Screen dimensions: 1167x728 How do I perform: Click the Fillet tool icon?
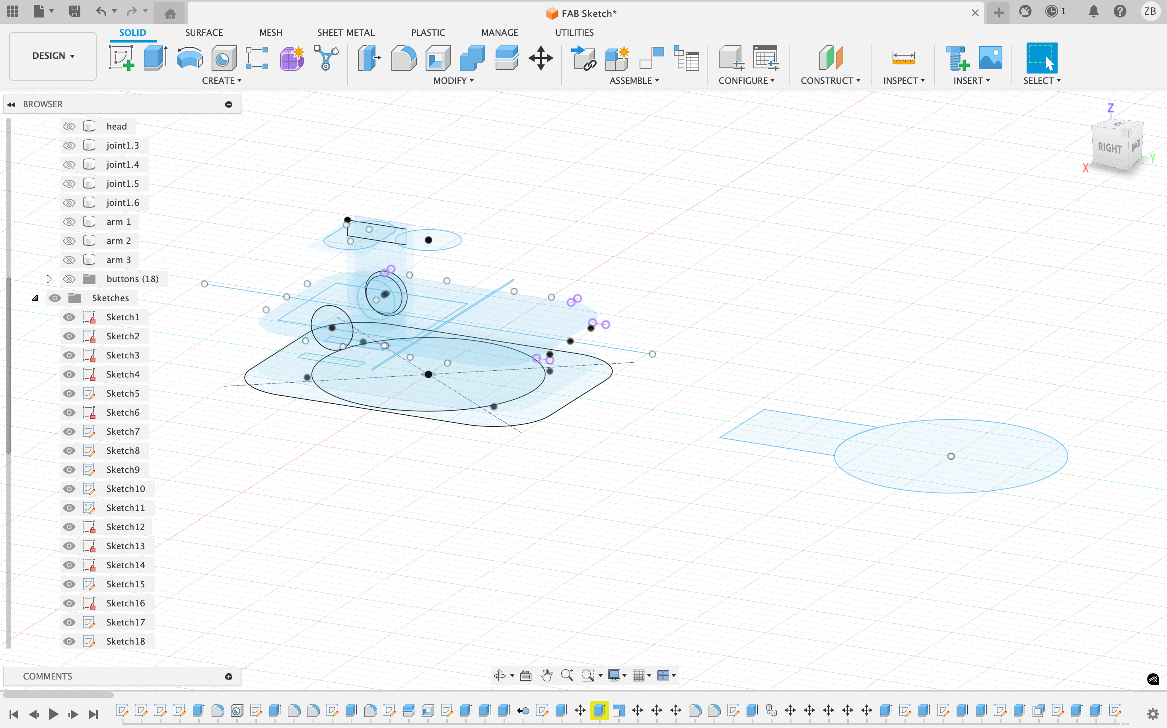[403, 58]
